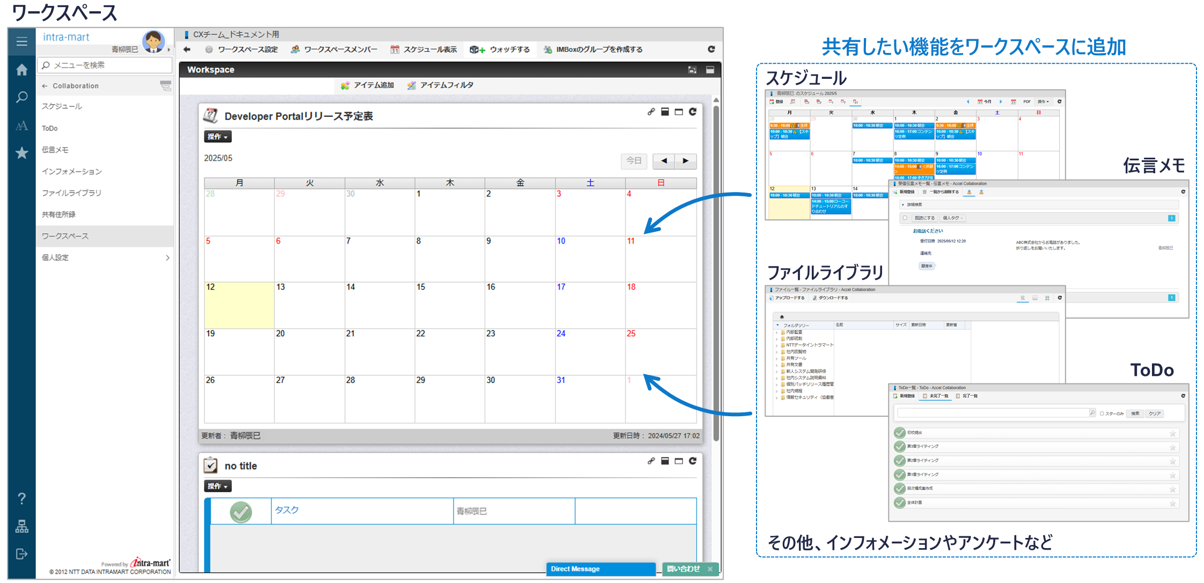This screenshot has width=1204, height=583.
Task: Go to previous month with left arrow
Action: tap(664, 161)
